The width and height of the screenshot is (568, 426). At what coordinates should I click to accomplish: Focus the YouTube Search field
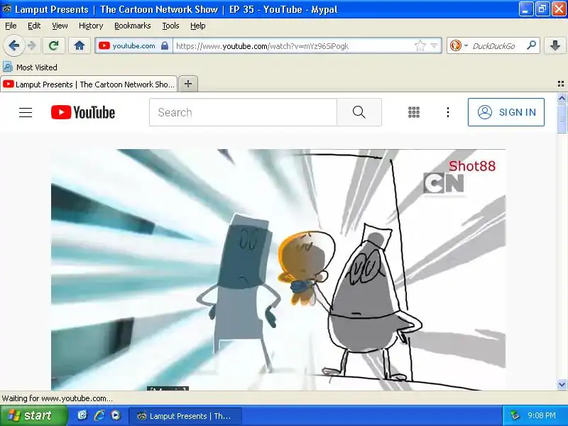tap(243, 112)
